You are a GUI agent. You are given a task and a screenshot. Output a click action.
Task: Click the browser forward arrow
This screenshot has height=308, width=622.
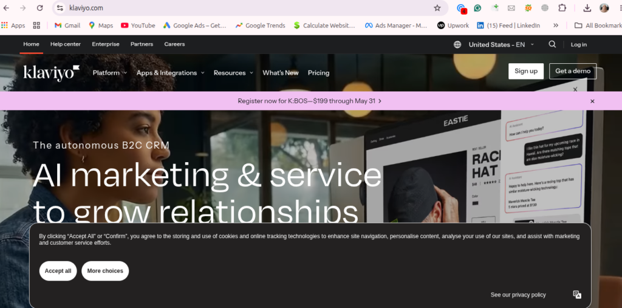click(x=23, y=8)
